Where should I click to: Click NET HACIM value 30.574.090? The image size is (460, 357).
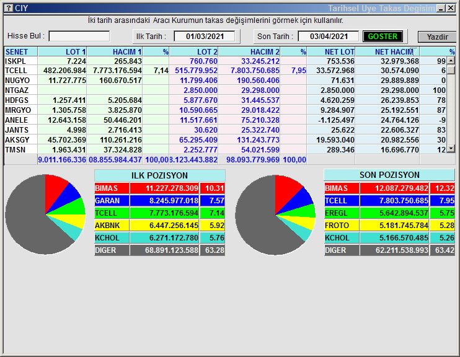400,71
